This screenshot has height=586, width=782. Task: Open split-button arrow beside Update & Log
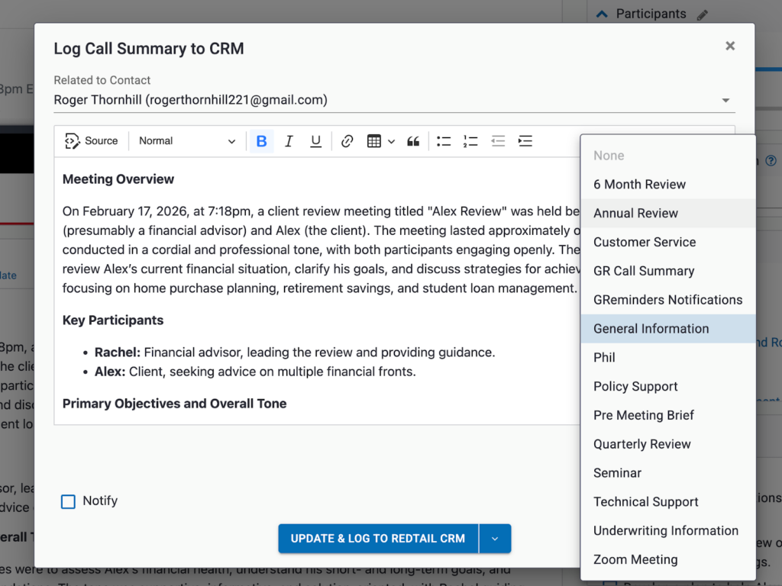[x=495, y=539]
